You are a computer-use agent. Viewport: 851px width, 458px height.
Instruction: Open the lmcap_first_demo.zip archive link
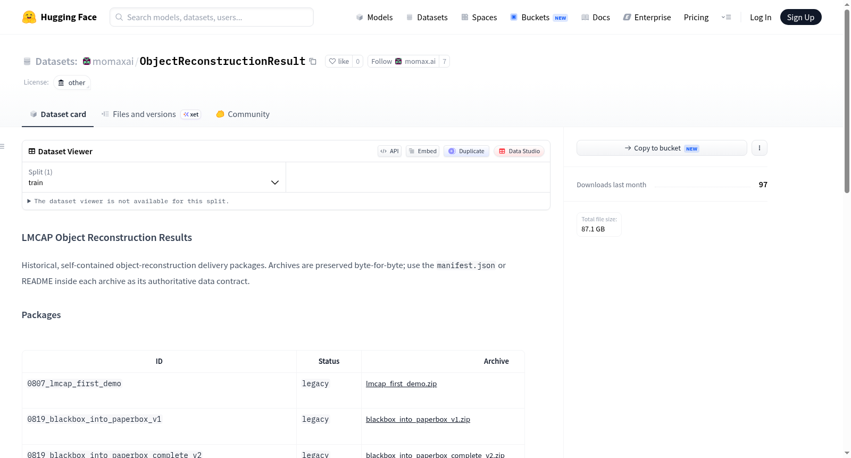pos(402,384)
